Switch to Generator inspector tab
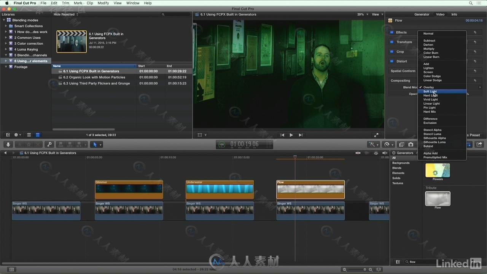Viewport: 487px width, 274px height. 422,14
